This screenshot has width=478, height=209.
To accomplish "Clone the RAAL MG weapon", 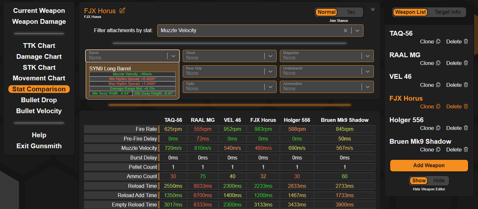I will click(x=430, y=63).
